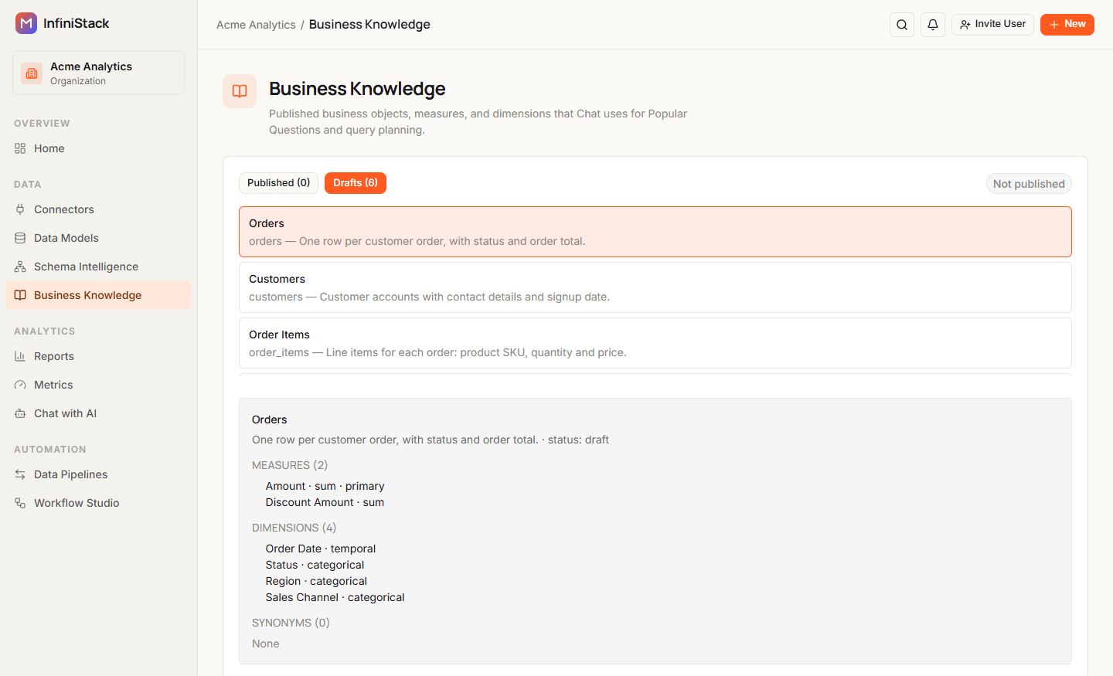The height and width of the screenshot is (676, 1113).
Task: Click 'Region · categorical' dimension
Action: (x=316, y=581)
